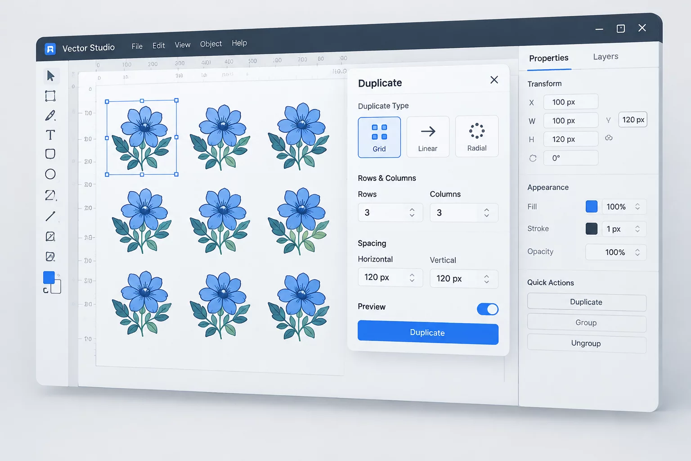Click the constrain proportions link icon

tap(609, 138)
